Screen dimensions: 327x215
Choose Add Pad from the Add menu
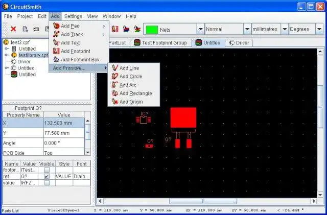[x=79, y=26]
